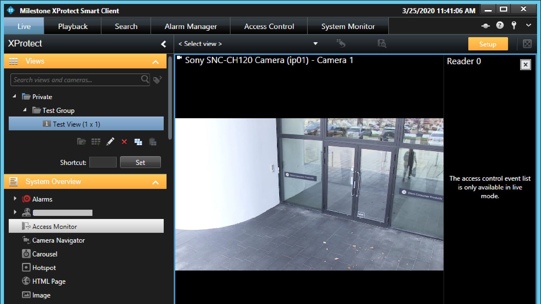Viewport: 541px width, 304px height.
Task: Toggle full screen view icon
Action: coord(527,44)
